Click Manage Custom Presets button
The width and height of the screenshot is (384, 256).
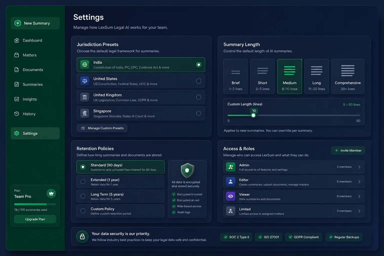point(102,128)
